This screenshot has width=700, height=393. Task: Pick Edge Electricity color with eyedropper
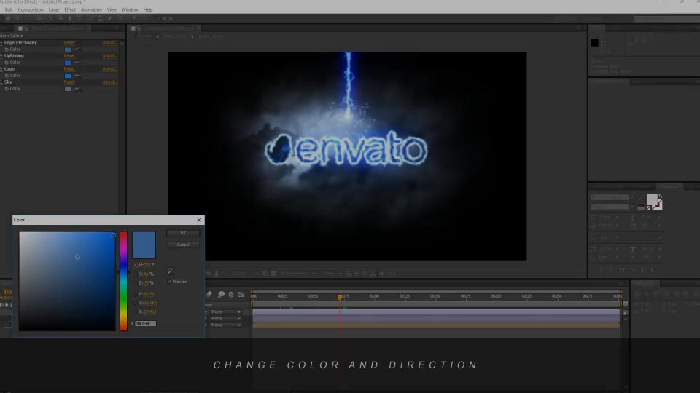pos(78,49)
